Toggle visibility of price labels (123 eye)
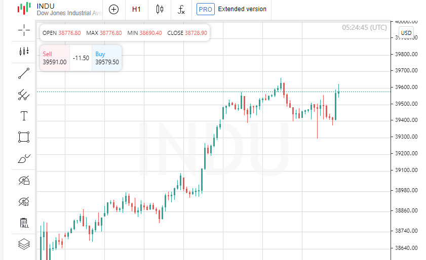 click(x=24, y=202)
